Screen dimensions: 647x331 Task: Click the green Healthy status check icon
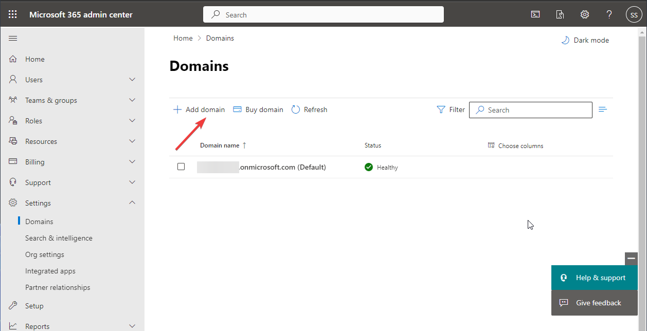[368, 167]
